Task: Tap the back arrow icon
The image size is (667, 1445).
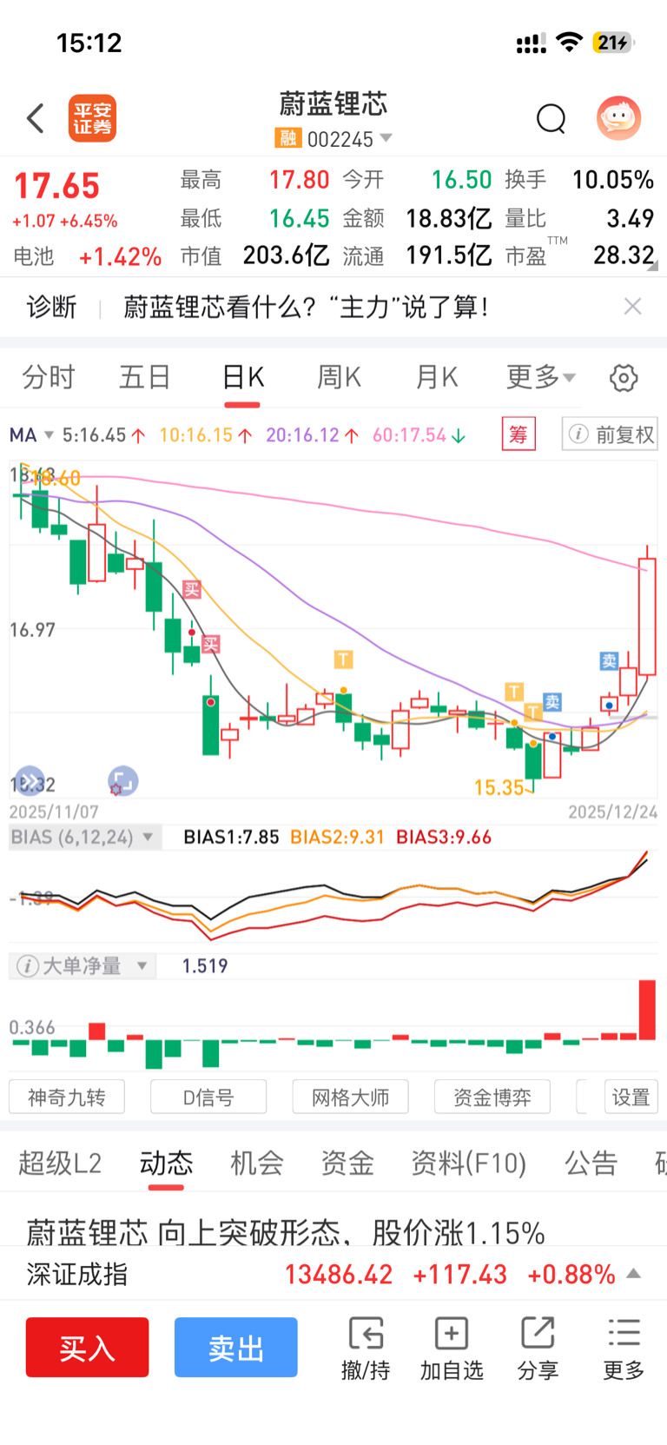Action: tap(36, 118)
